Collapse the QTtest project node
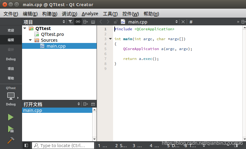 pyautogui.click(x=25, y=28)
